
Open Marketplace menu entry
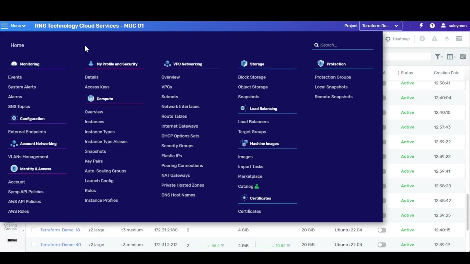pos(250,176)
